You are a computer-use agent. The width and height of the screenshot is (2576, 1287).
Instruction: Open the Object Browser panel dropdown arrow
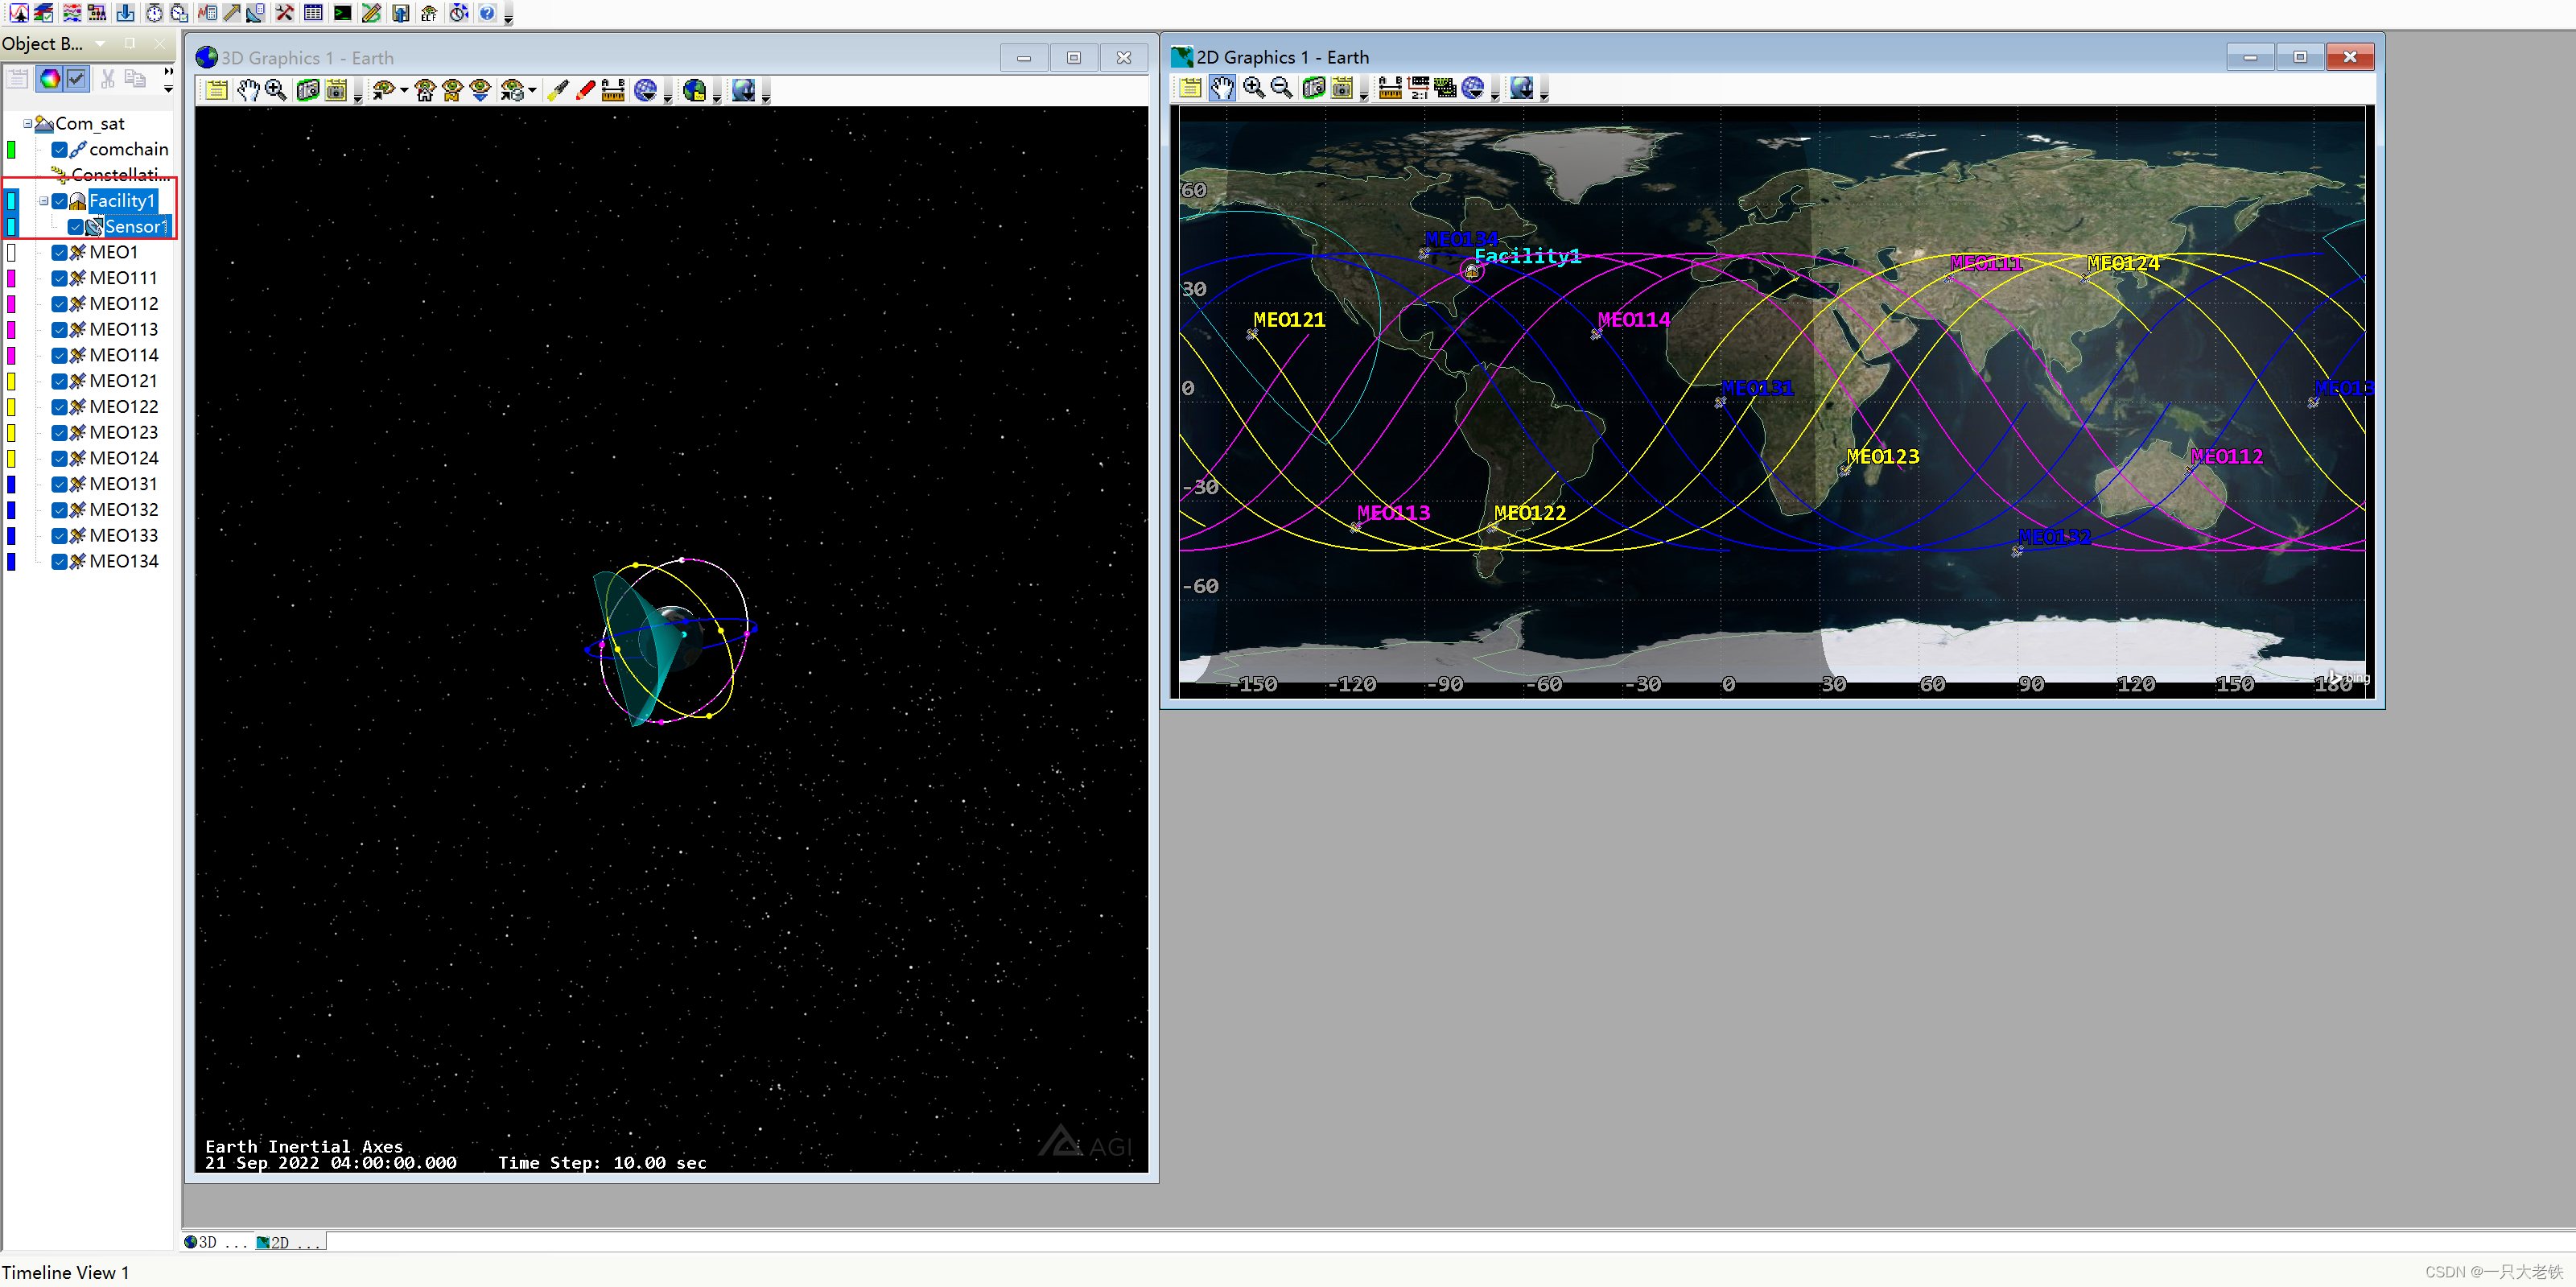click(x=100, y=44)
